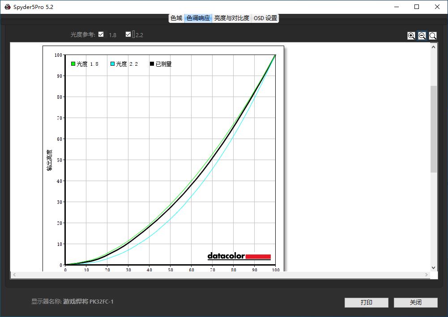Click the vertical scrollbar up arrow
This screenshot has height=317, width=448.
click(x=433, y=46)
